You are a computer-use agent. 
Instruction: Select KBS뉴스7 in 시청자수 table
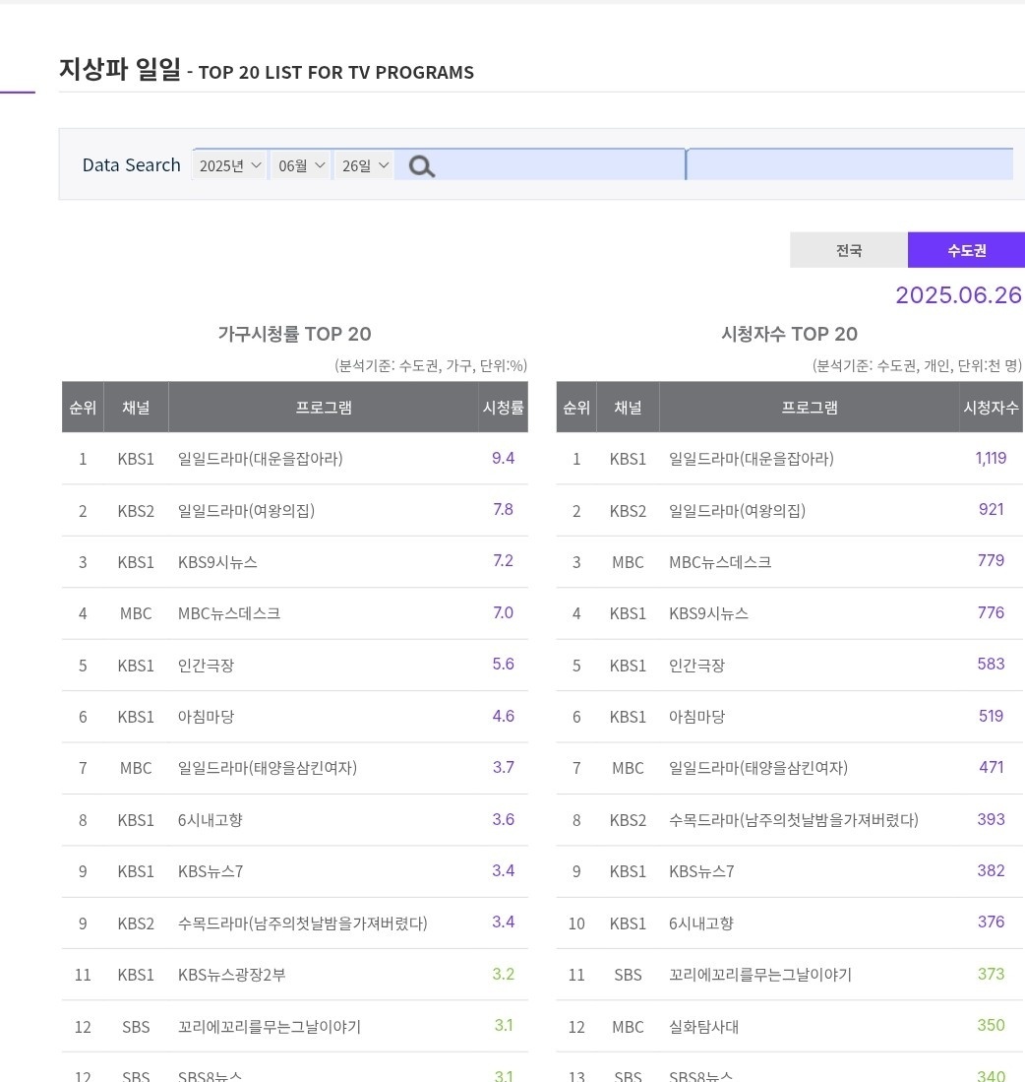701,871
